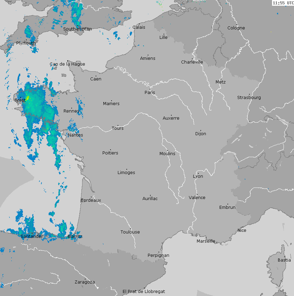294x296 pixels.
Task: Click the Southampton city label
Action: click(x=77, y=29)
